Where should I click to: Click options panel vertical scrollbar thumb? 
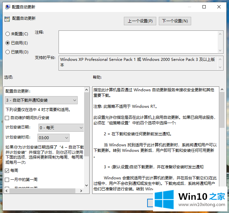86,124
